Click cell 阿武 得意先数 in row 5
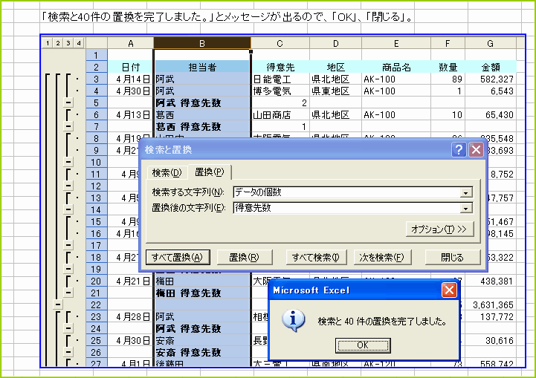This screenshot has height=378, width=536. point(202,102)
